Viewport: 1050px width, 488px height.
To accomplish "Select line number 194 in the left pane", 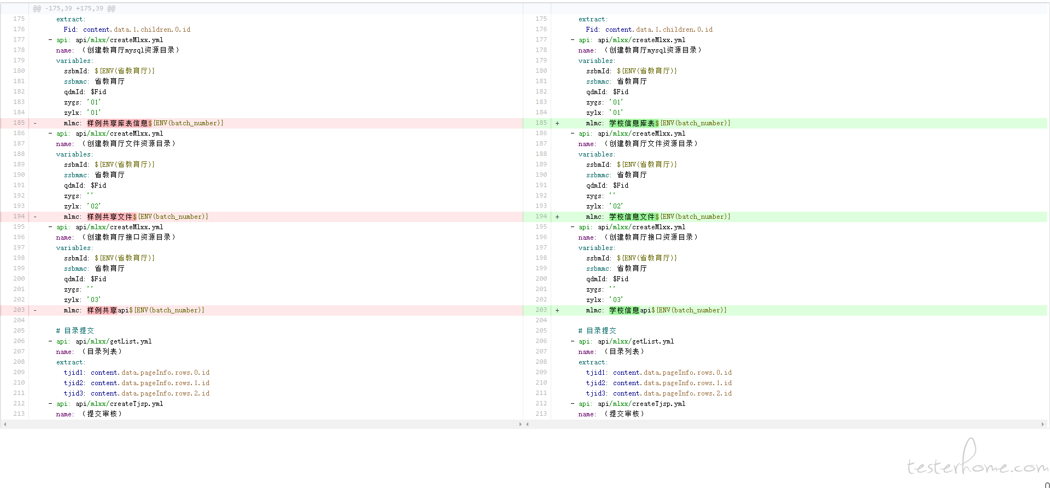I will tap(19, 217).
